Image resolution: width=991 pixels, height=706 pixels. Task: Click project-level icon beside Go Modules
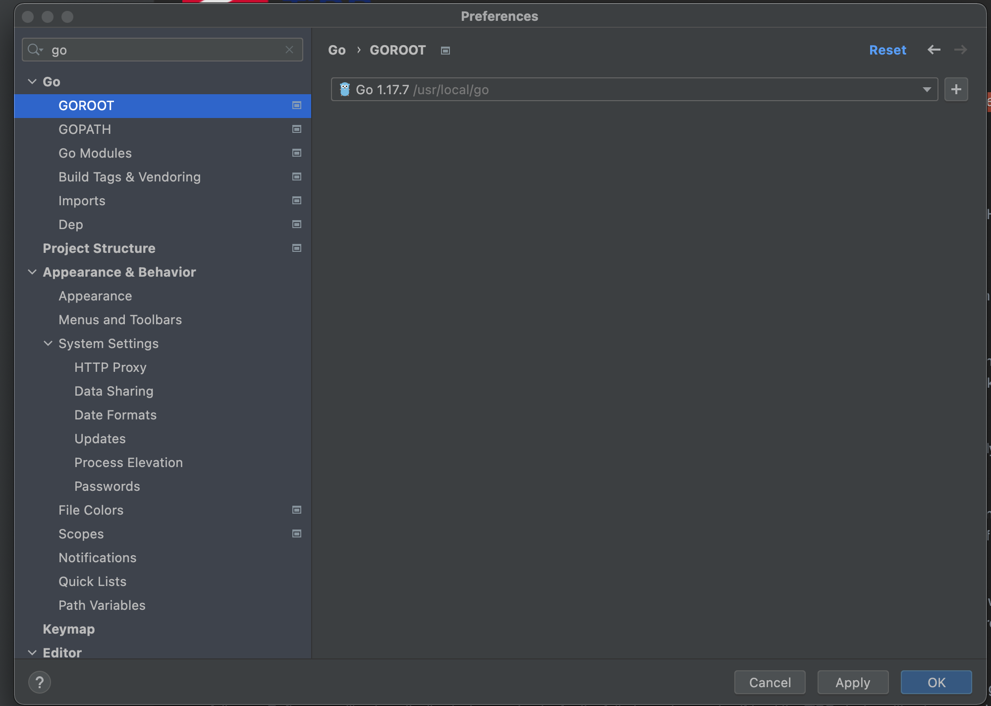297,153
